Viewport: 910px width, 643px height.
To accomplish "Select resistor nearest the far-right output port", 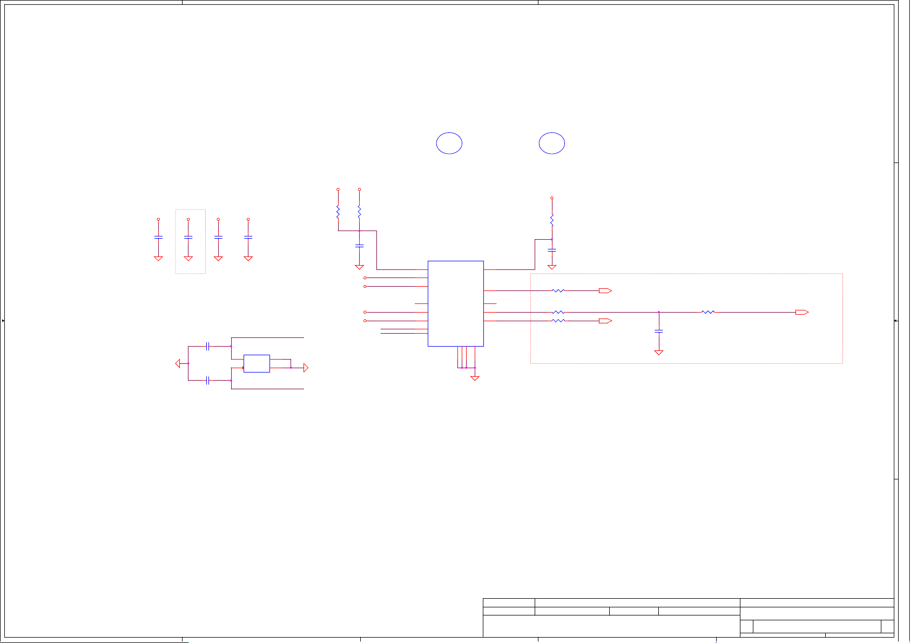I will coord(707,312).
